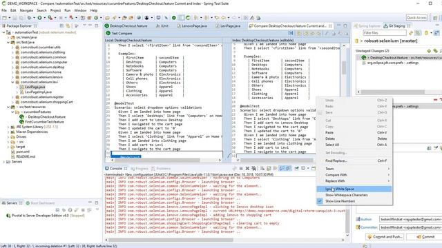
Task: Click the Spring Boot leaf icon in the main toolbar
Action: click(x=188, y=18)
